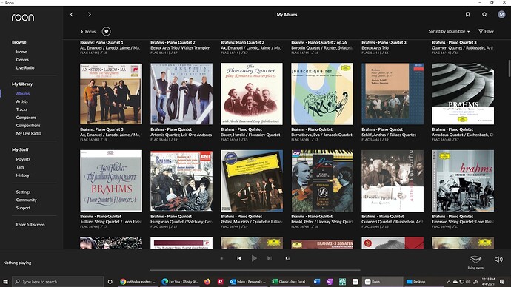
Task: Expand the Focus options
Action: (88, 32)
